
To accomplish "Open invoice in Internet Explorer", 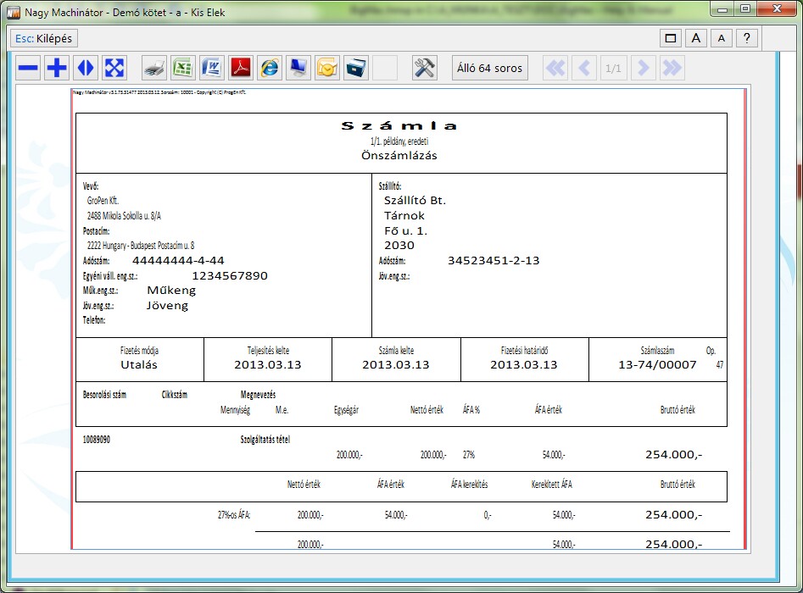I will [x=269, y=68].
